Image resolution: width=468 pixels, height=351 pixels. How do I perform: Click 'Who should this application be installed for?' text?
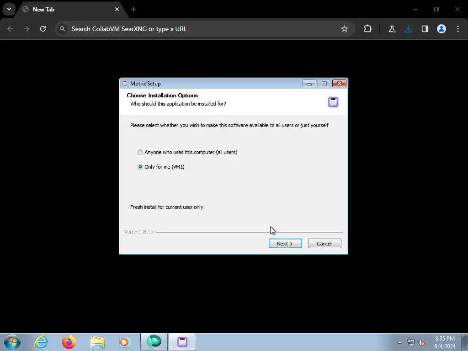[x=178, y=104]
